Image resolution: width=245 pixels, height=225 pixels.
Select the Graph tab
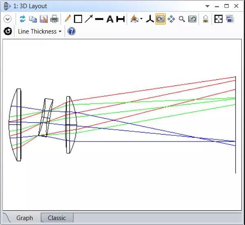click(24, 218)
